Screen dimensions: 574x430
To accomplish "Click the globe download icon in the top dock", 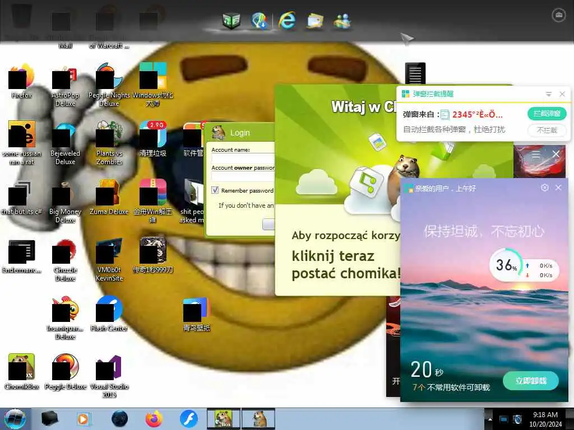I will (x=260, y=20).
